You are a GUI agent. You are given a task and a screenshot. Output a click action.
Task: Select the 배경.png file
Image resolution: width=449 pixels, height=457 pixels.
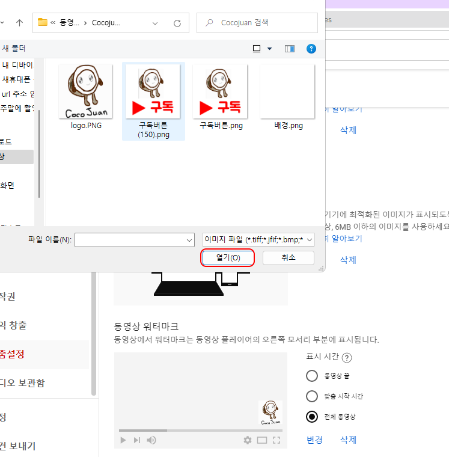click(x=288, y=97)
